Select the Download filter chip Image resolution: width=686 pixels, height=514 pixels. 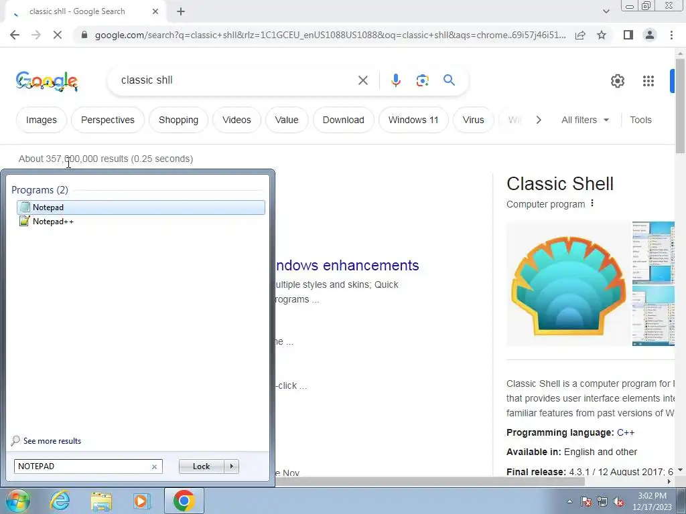coord(344,120)
